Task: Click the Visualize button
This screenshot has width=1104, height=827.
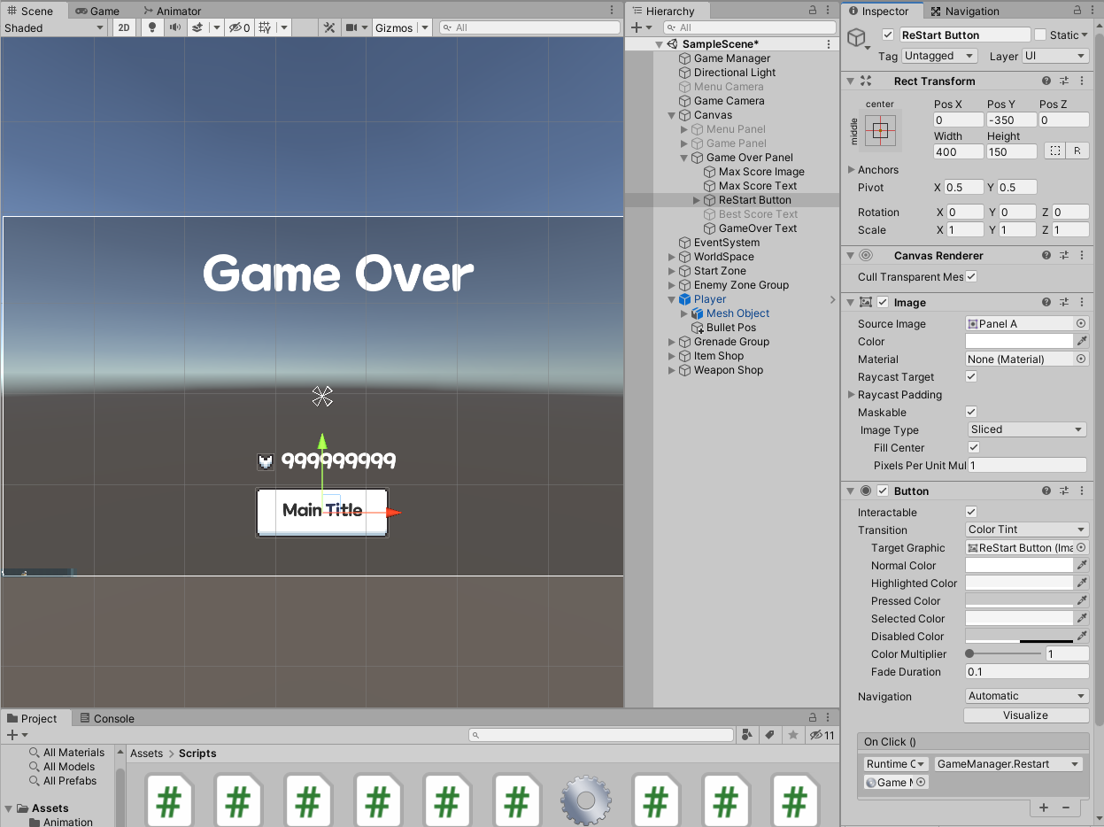Action: 1026,715
